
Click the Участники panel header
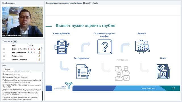pyautogui.click(x=7, y=41)
